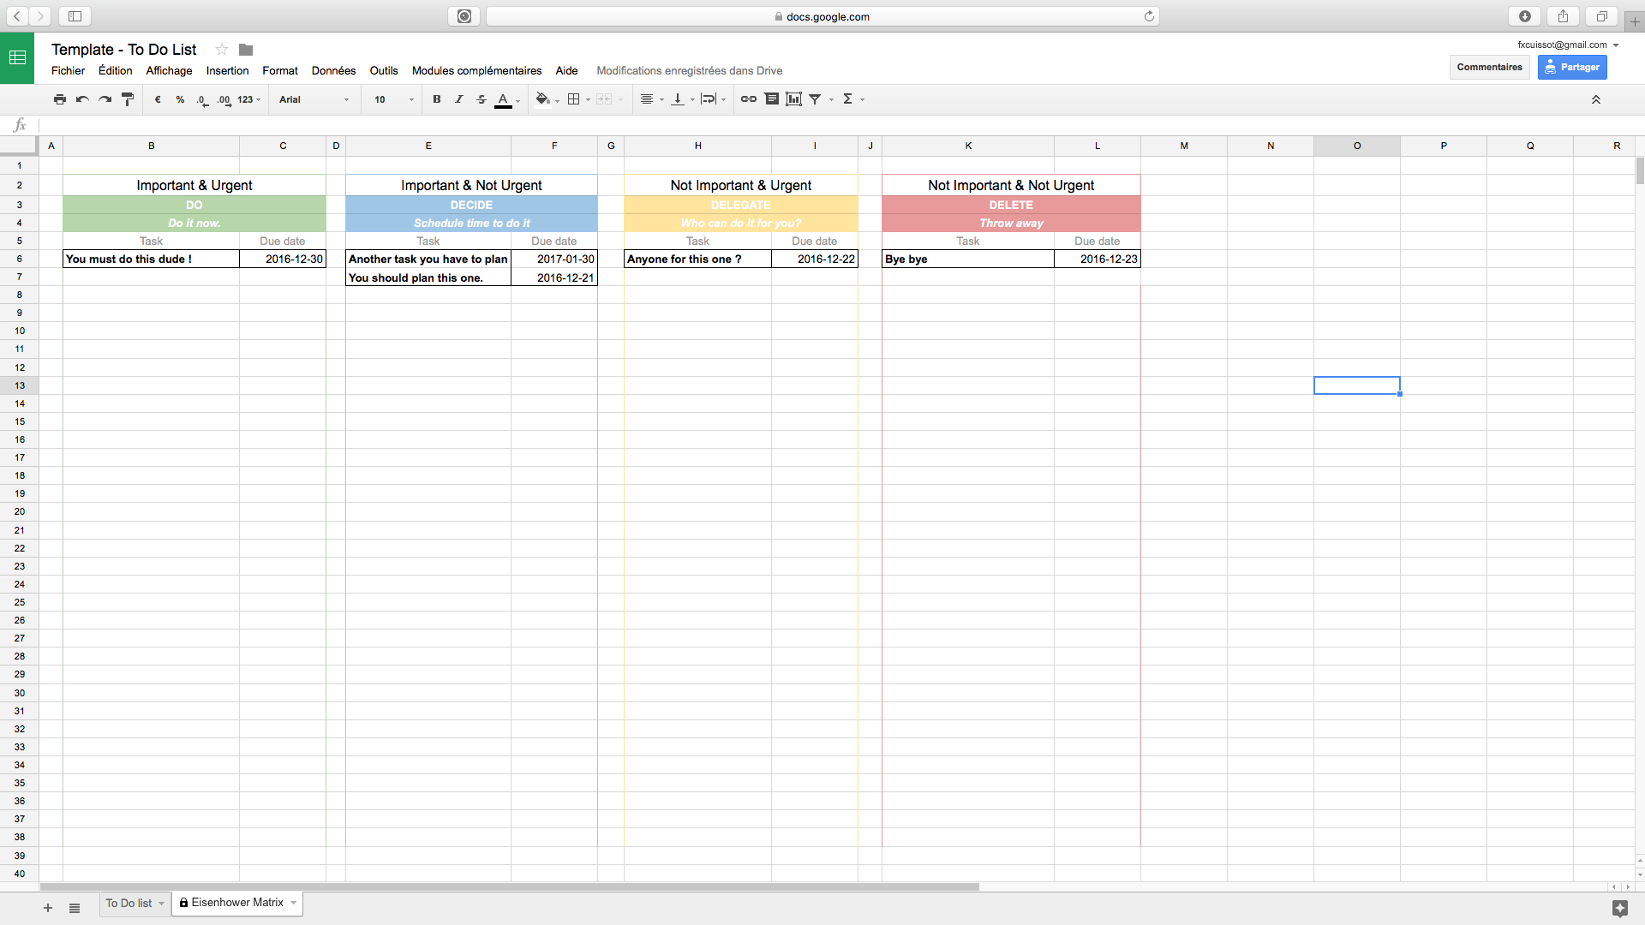Image resolution: width=1645 pixels, height=925 pixels.
Task: Insert a chart using chart icon
Action: tap(794, 99)
